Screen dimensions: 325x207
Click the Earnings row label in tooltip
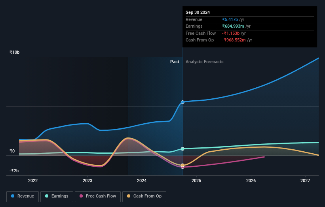[x=194, y=26]
